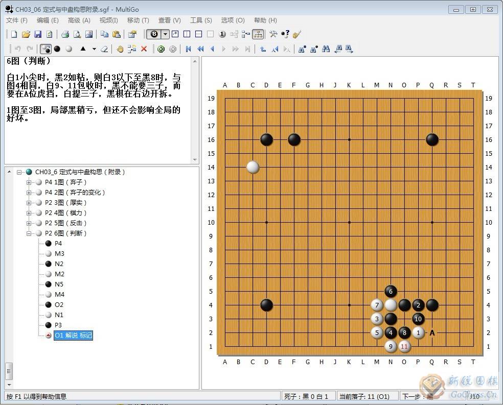
Task: Open dropdown arrow beside number 8 stone
Action: coord(165,34)
